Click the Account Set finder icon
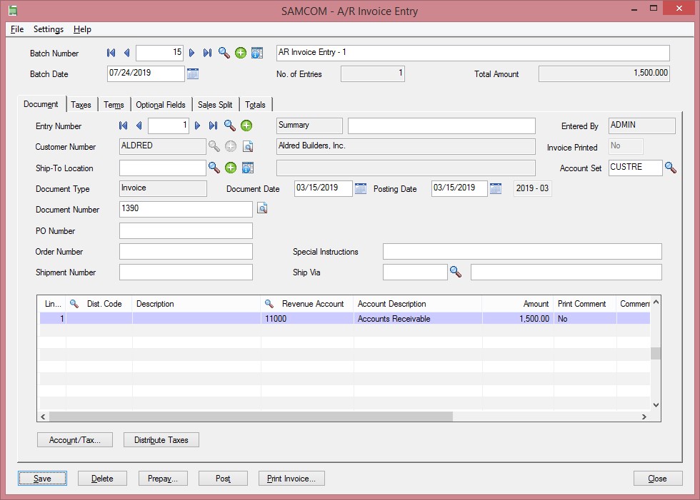 click(x=671, y=168)
